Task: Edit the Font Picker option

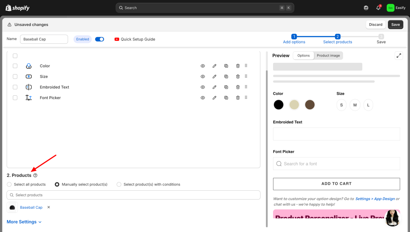Action: [x=214, y=97]
